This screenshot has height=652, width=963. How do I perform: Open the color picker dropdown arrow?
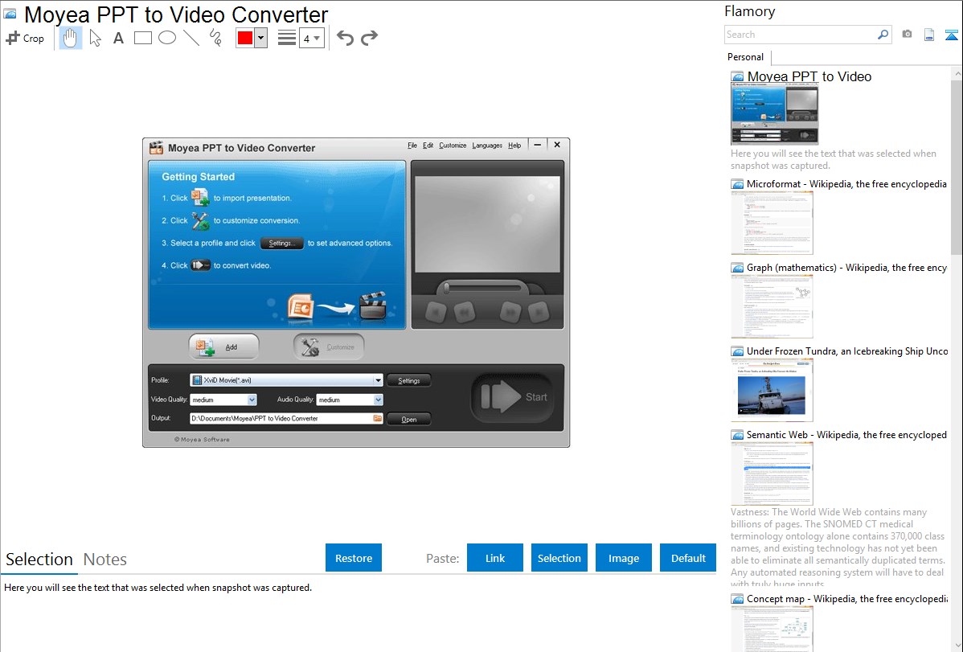coord(260,38)
